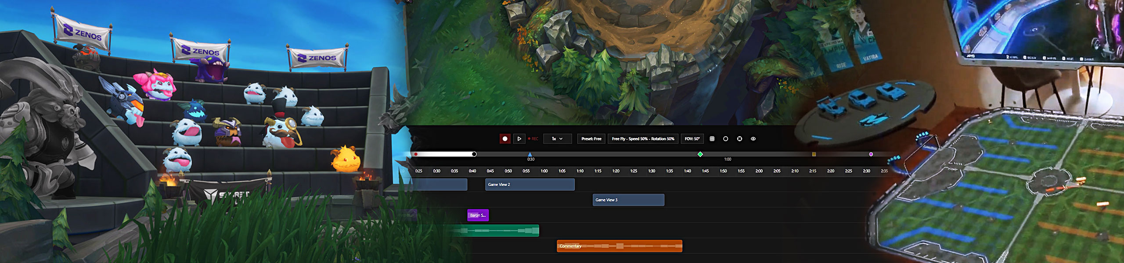1124x263 pixels.
Task: Select the Game View 2 clip
Action: coord(530,185)
